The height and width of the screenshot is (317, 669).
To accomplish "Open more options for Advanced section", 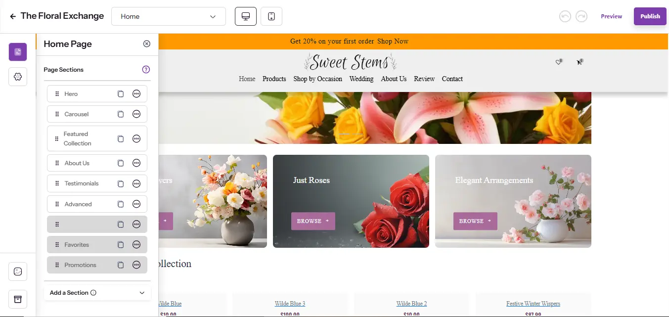I will (x=136, y=204).
